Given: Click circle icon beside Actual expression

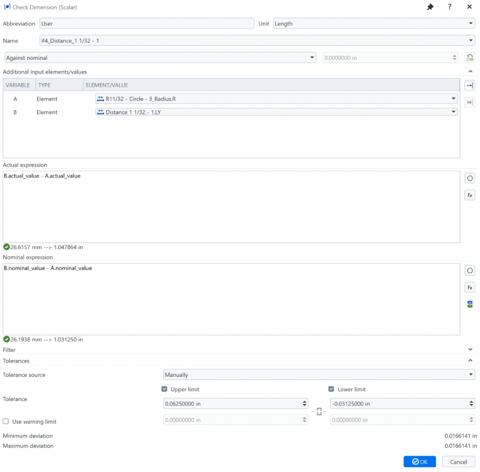Looking at the screenshot, I should [469, 179].
